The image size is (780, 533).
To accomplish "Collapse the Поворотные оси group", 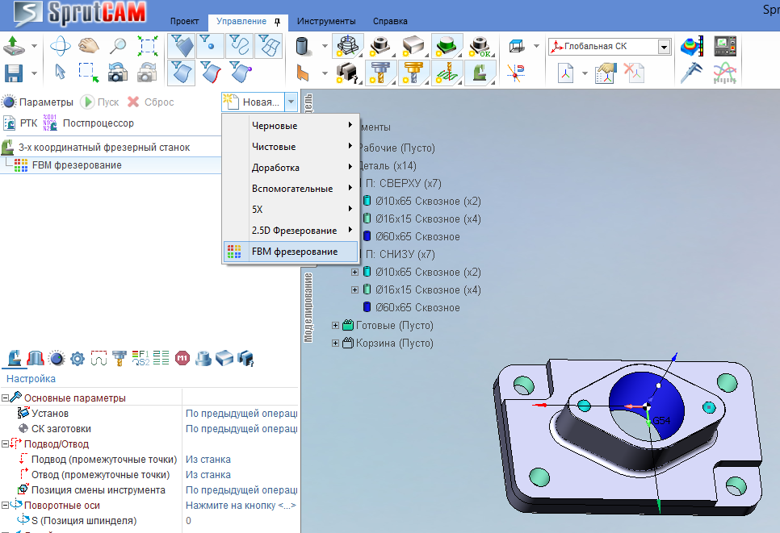I will (x=5, y=506).
